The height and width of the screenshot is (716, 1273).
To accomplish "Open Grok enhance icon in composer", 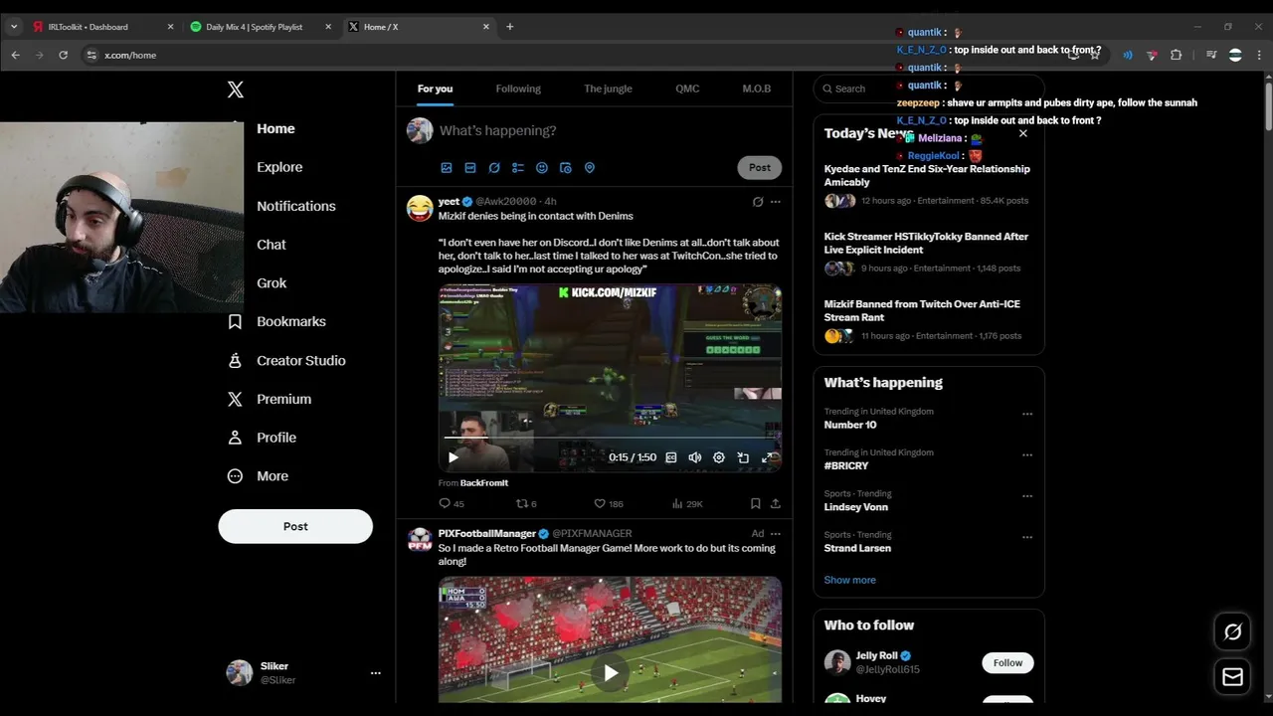I will pos(494,168).
